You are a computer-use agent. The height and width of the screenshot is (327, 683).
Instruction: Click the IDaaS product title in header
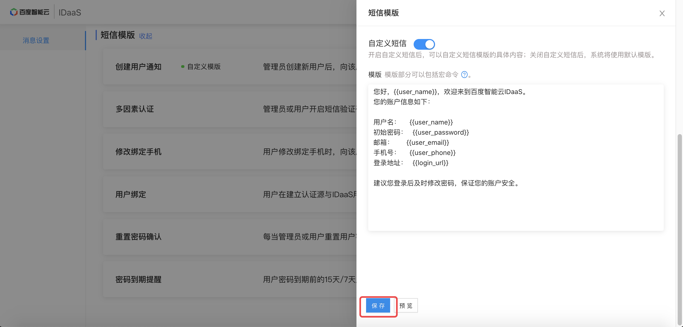[70, 13]
